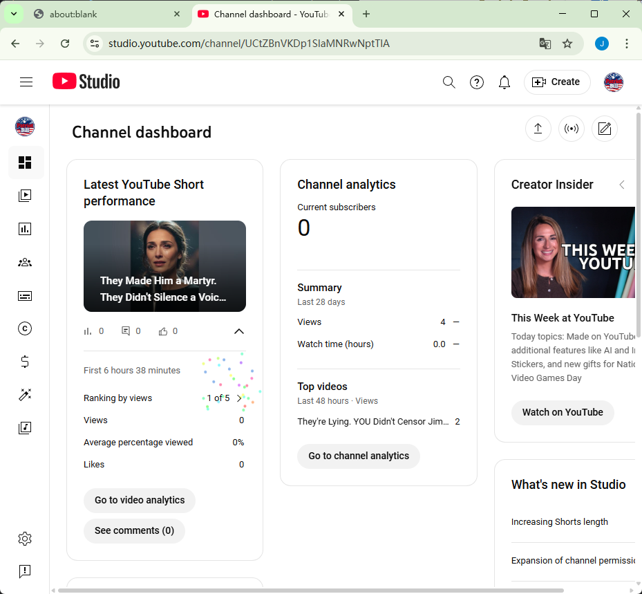Click the Go to channel analytics button
Screen dimensions: 642x594
click(x=359, y=456)
